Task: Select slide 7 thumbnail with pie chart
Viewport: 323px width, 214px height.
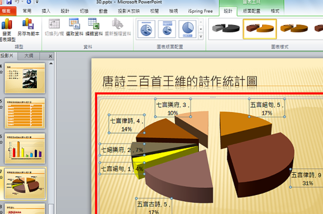Action: click(x=25, y=183)
